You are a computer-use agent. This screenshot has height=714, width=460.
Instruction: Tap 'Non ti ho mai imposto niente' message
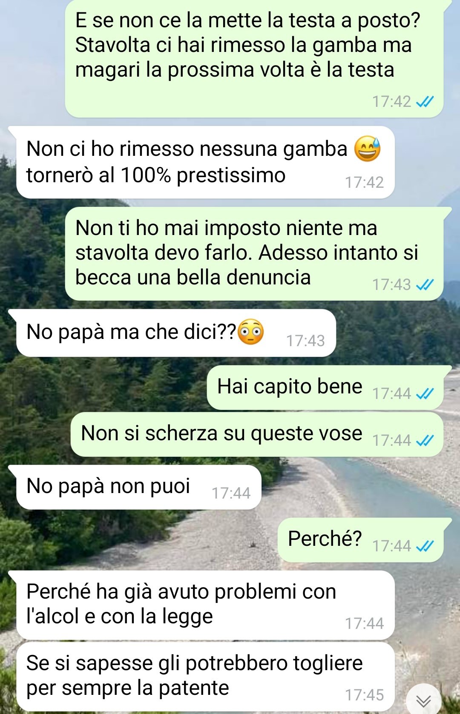tap(254, 254)
